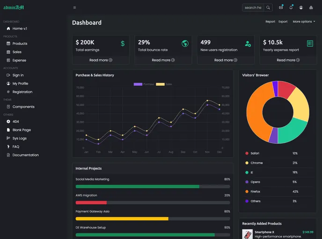Click the new users registration icon

248,43
